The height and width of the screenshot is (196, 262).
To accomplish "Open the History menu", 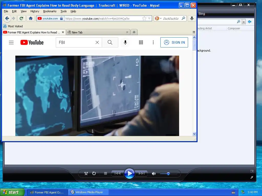I will pos(35,11).
